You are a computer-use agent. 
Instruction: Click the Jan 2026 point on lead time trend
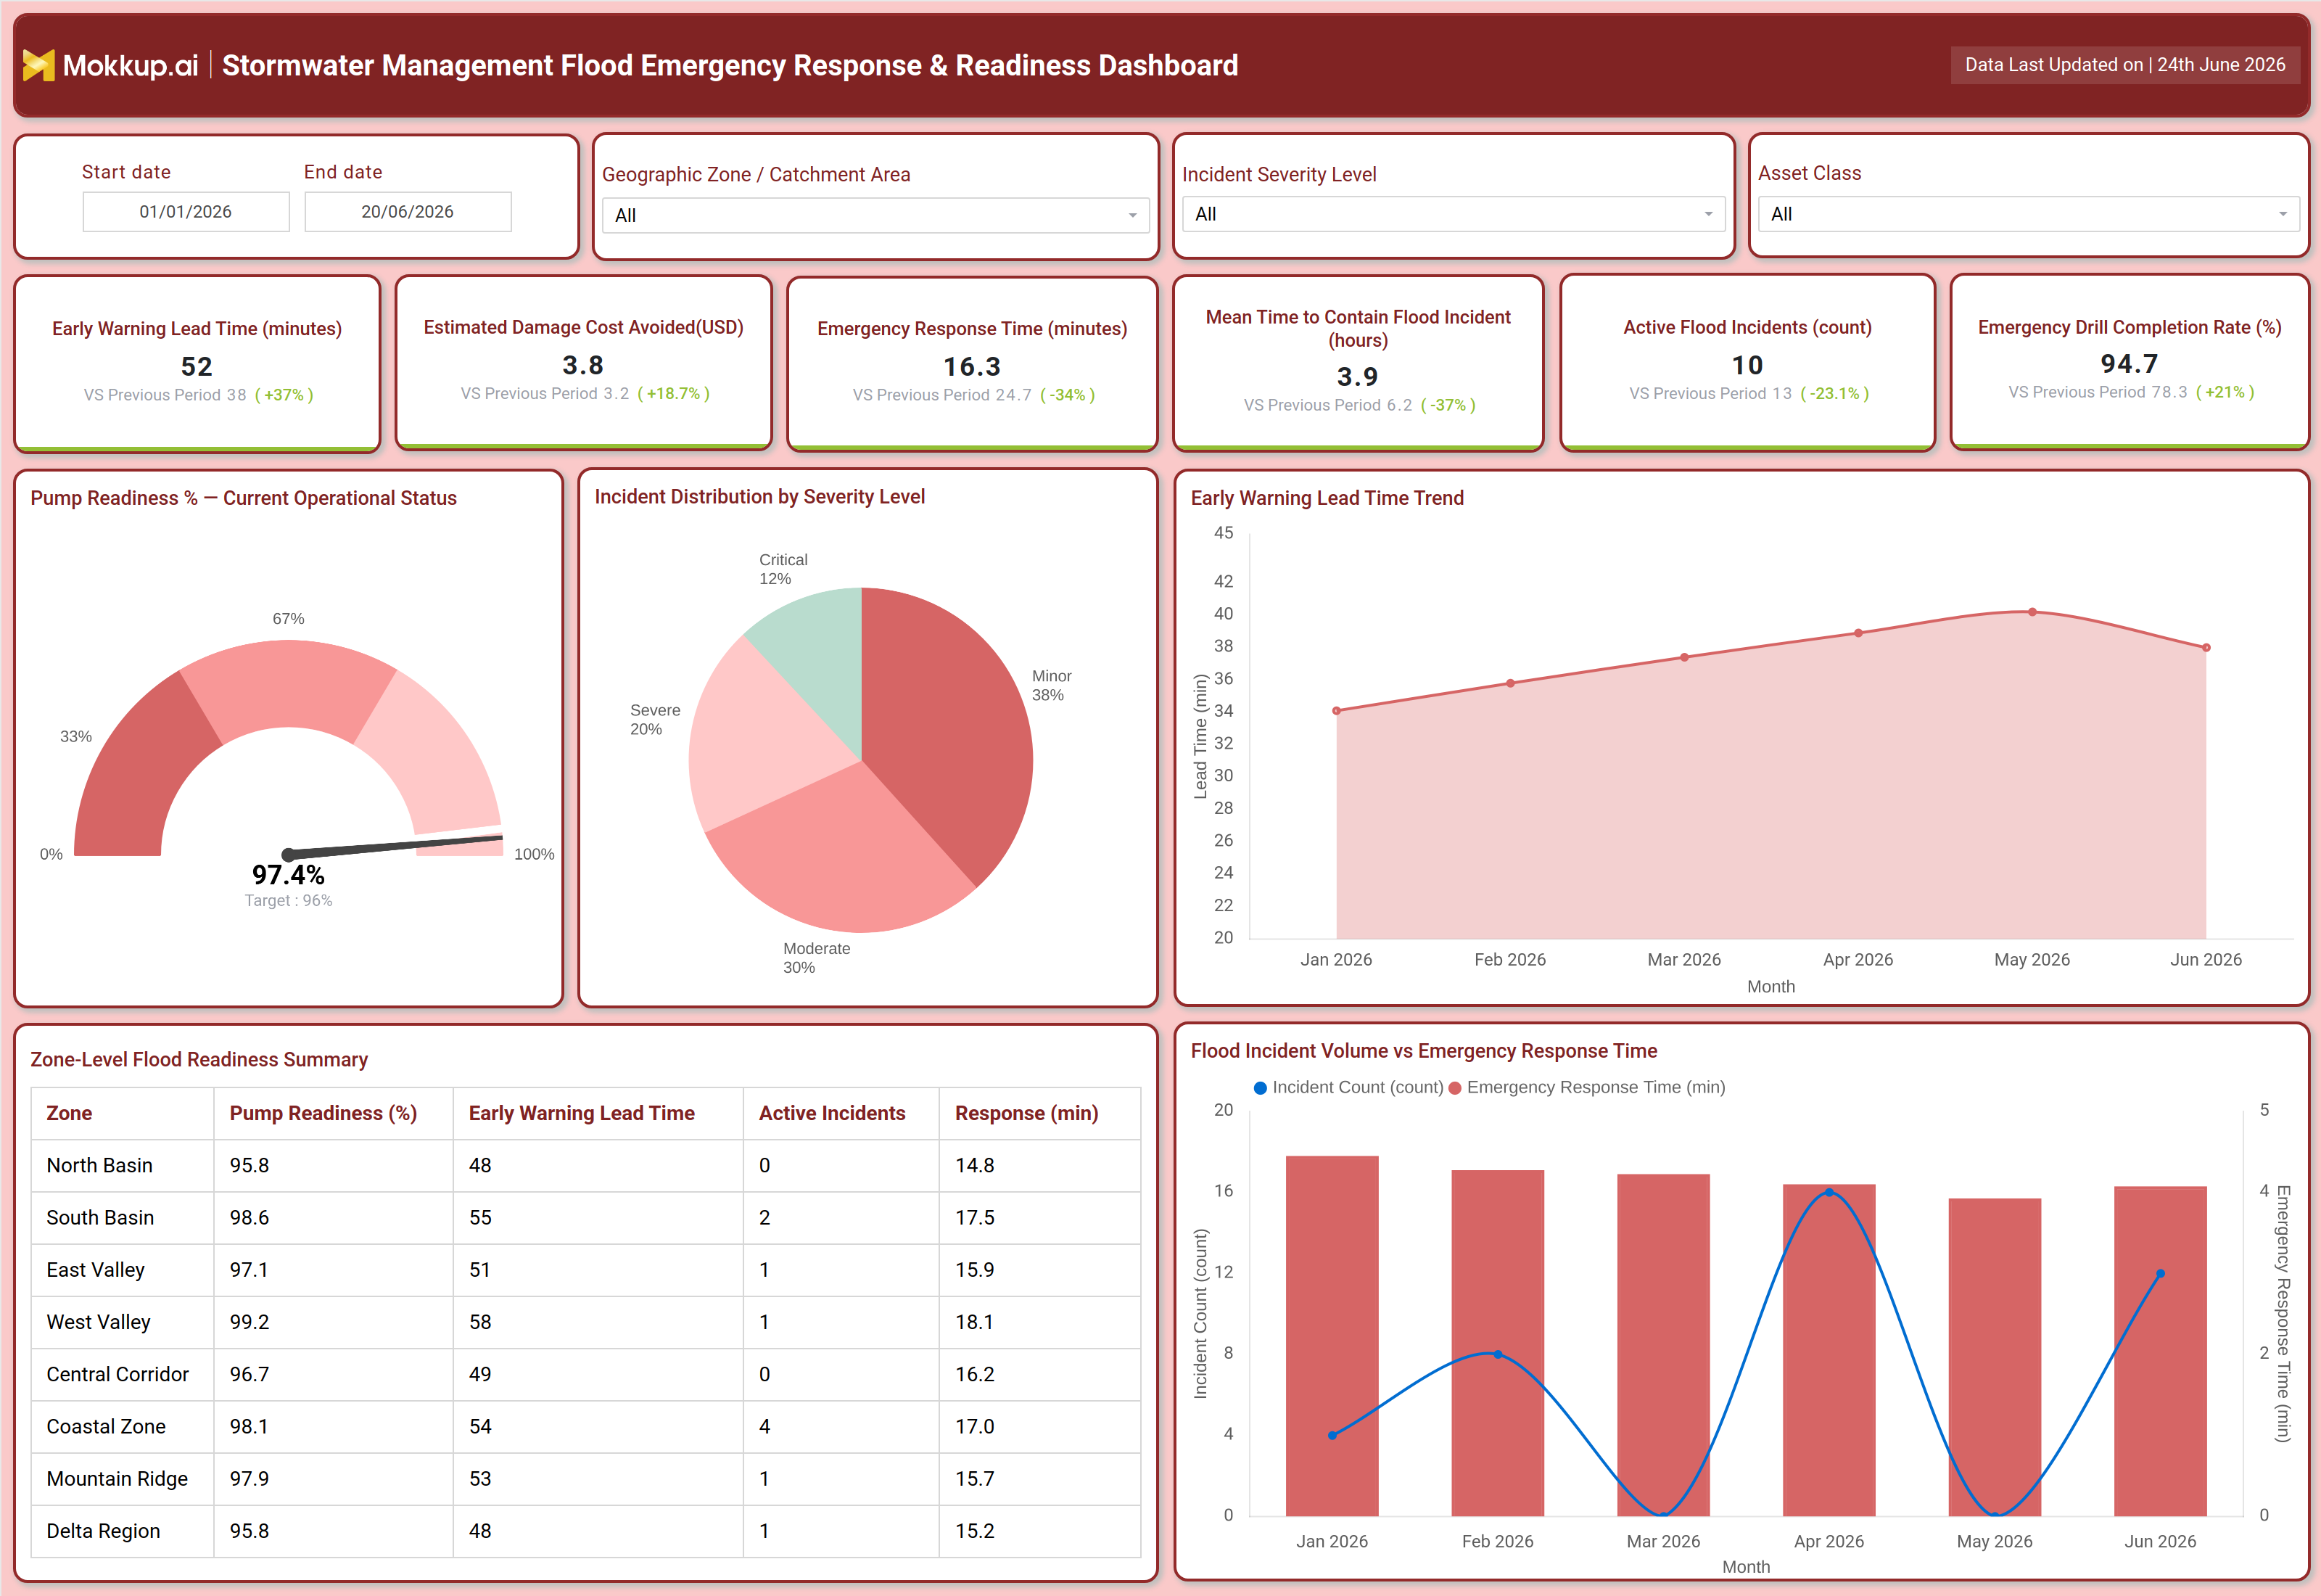tap(1337, 711)
